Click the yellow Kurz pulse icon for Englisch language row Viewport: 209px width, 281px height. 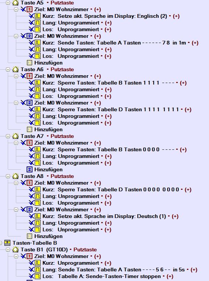tap(38, 16)
